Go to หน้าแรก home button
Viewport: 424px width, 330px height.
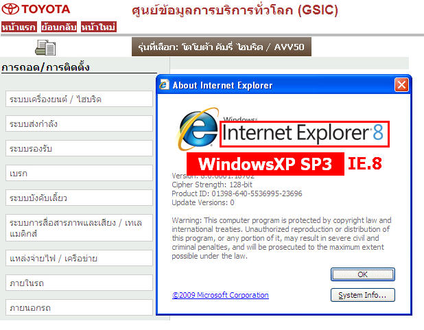(19, 27)
